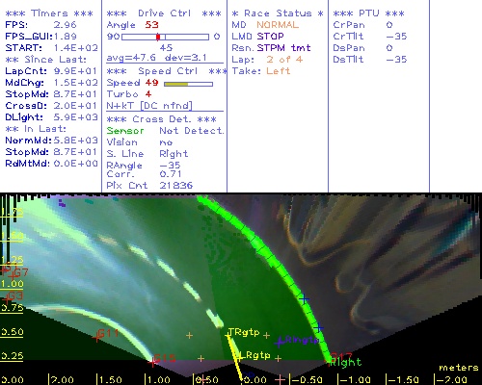Select the G7 marker near left edge

click(12, 276)
